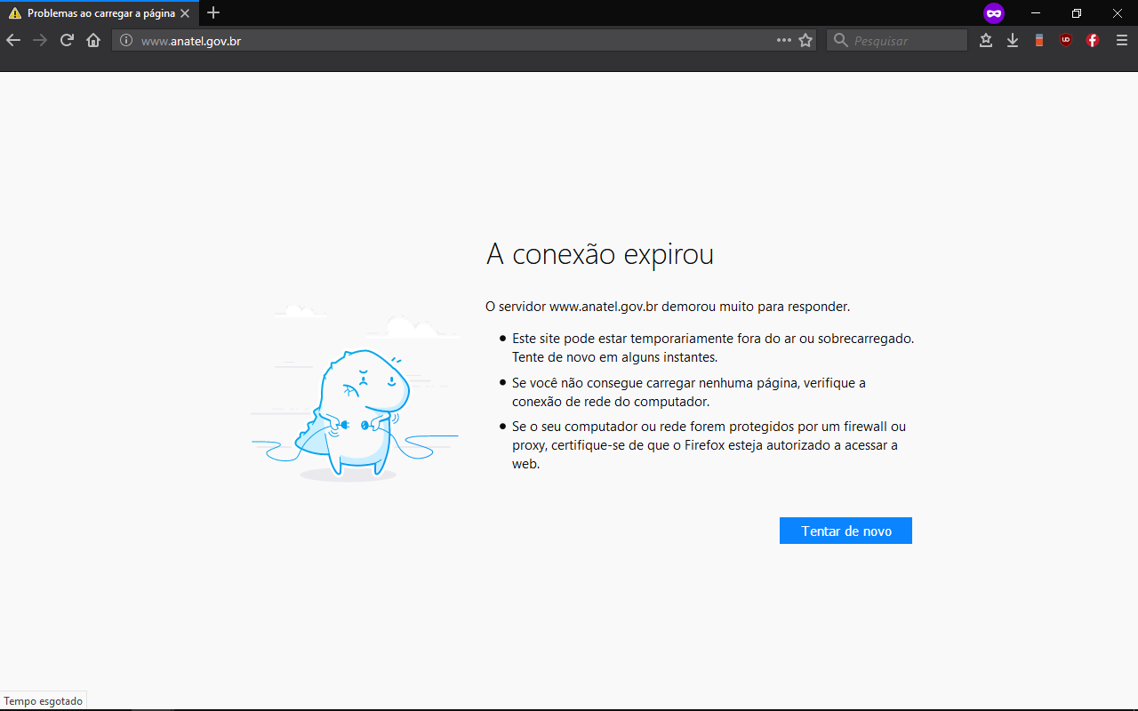Close the "Problemas ao carregar a página" tab
Image resolution: width=1138 pixels, height=711 pixels.
click(184, 13)
